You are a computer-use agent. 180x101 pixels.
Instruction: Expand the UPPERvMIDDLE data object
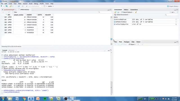click(114, 22)
